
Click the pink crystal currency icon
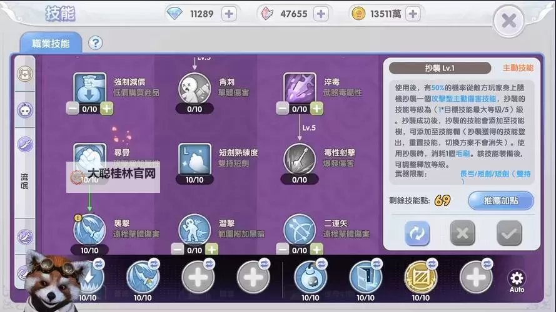click(267, 14)
